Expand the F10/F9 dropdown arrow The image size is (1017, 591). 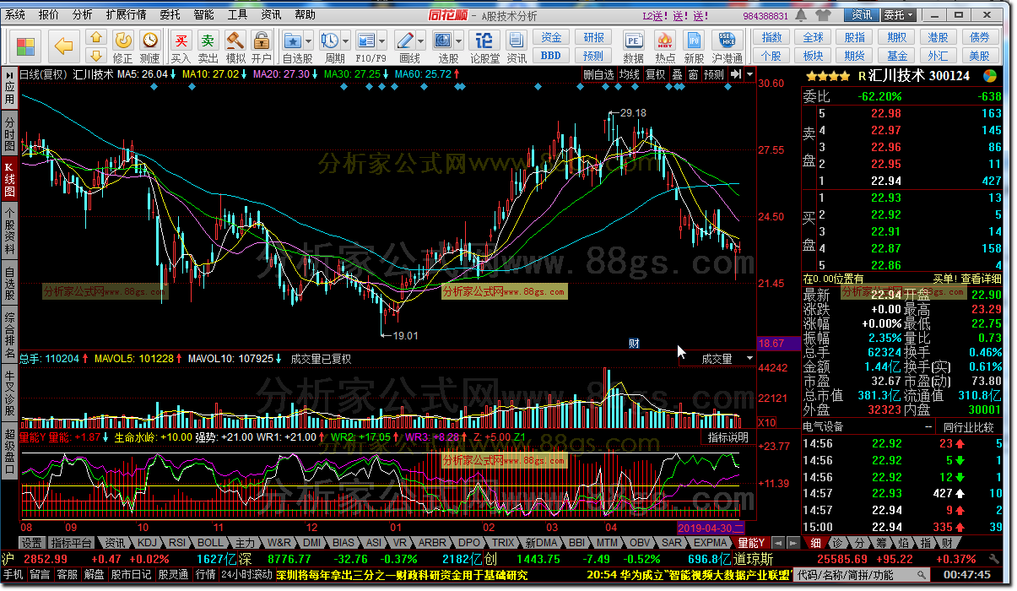click(x=382, y=41)
